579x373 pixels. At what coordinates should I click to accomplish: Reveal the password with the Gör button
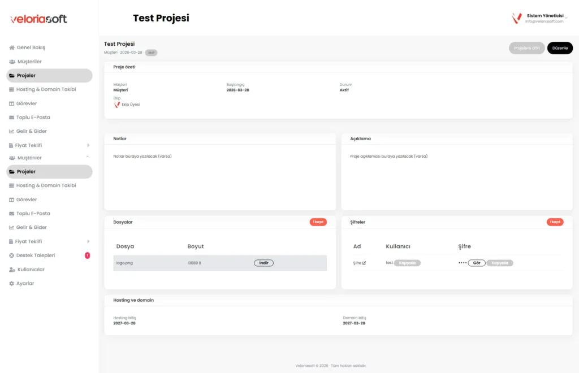pos(477,263)
